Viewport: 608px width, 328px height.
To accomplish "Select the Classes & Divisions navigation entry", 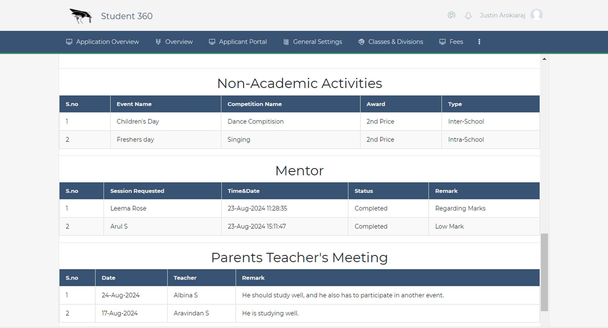I will click(x=395, y=41).
